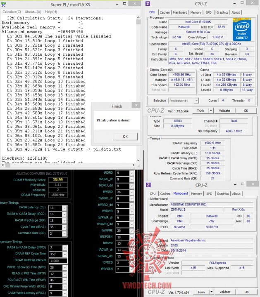Switch to Mainboard tab in top CPU-Z window
The height and width of the screenshot is (297, 260).
(x=180, y=12)
